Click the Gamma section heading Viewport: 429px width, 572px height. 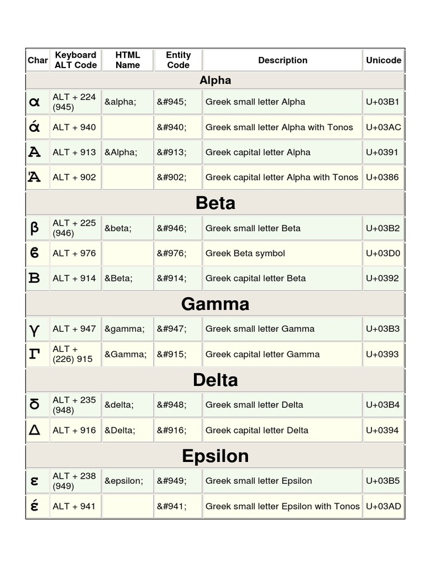tap(215, 304)
